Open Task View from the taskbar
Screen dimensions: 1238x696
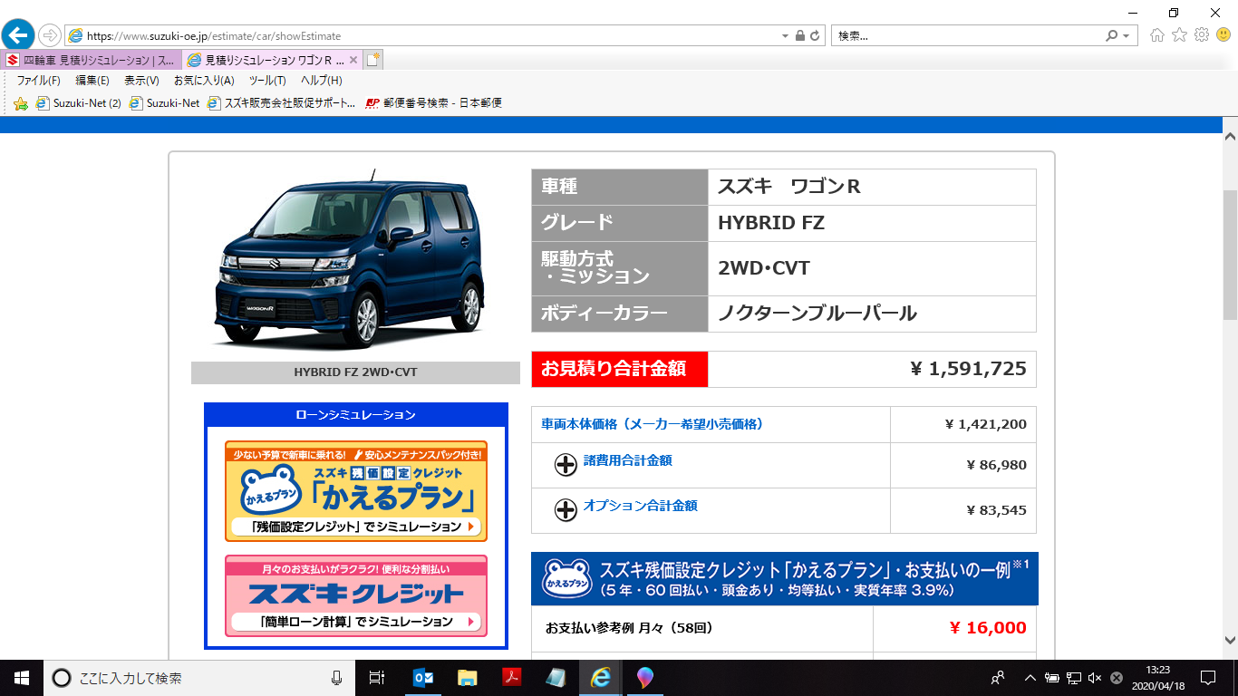click(378, 677)
